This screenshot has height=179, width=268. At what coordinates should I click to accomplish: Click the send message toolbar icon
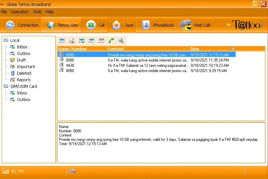(x=82, y=41)
